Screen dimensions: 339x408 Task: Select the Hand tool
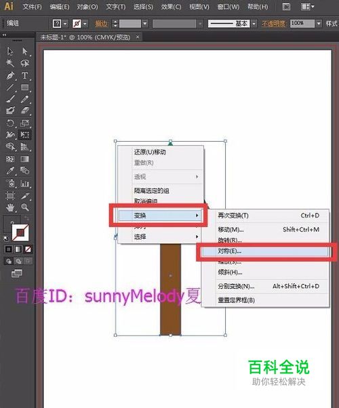[10, 207]
